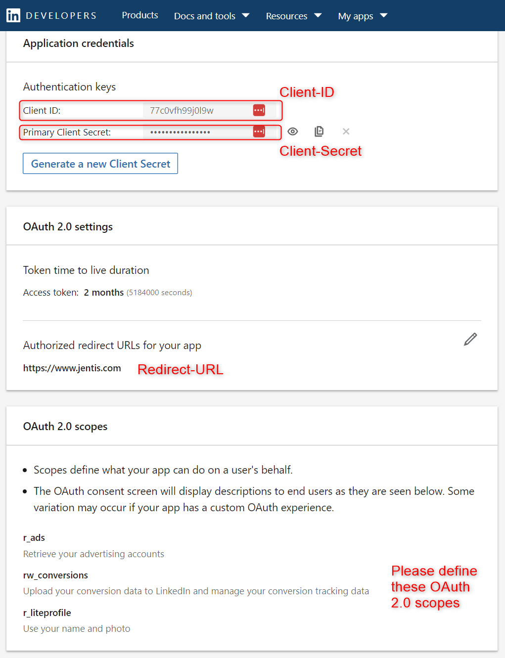This screenshot has height=658, width=505.
Task: Click red password manager icon in Client Secret field
Action: click(259, 132)
